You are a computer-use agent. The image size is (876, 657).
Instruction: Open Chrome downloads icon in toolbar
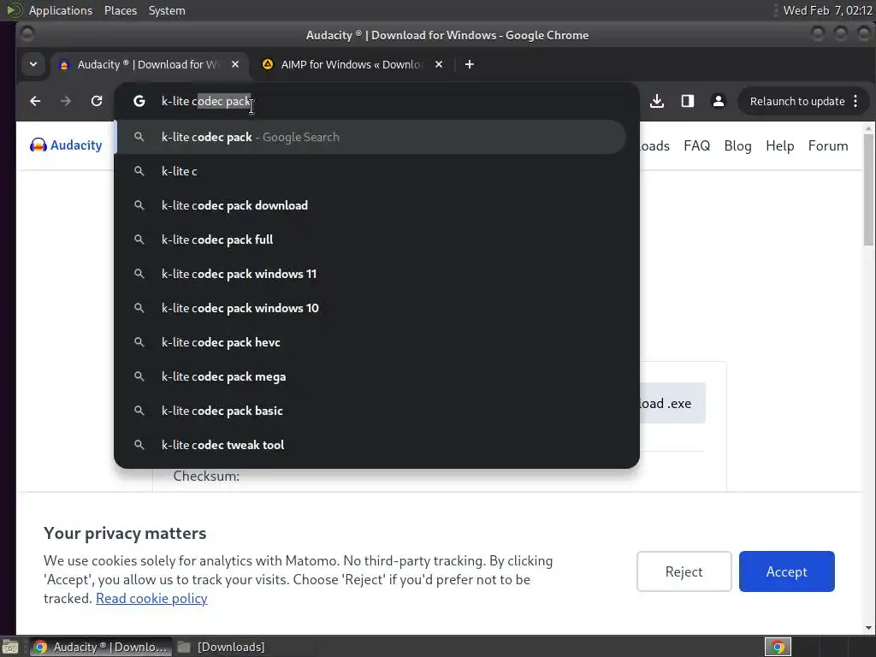[x=657, y=101]
